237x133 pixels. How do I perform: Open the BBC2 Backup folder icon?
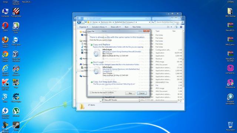pyautogui.click(x=230, y=12)
